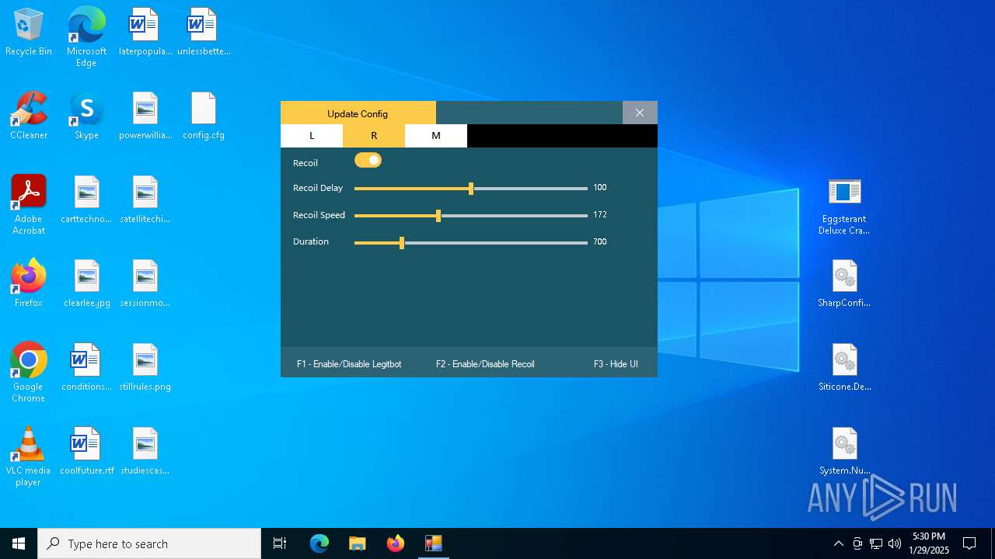
Task: Open VLC media player shortcut
Action: [x=29, y=457]
